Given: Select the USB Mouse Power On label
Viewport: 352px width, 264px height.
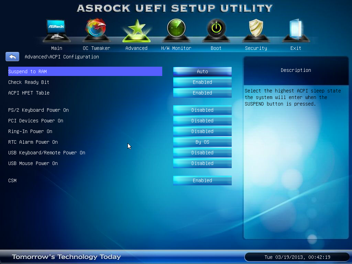Looking at the screenshot, I should point(33,163).
